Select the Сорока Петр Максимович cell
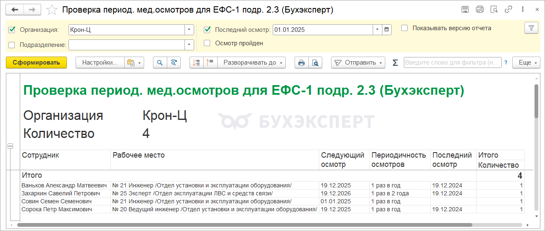This screenshot has height=231, width=545. (x=66, y=209)
